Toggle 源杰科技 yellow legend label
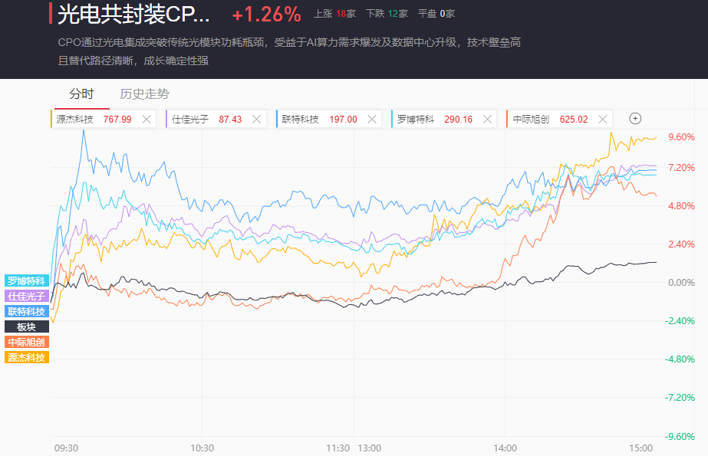708x456 pixels. point(27,357)
